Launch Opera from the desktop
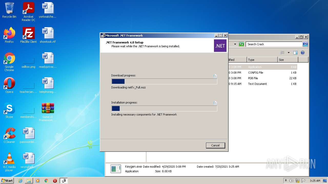328x184 pixels. click(9, 85)
